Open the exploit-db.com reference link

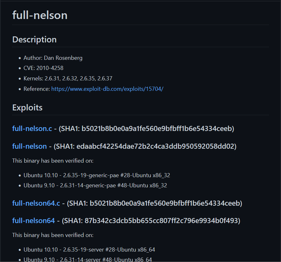tap(107, 89)
